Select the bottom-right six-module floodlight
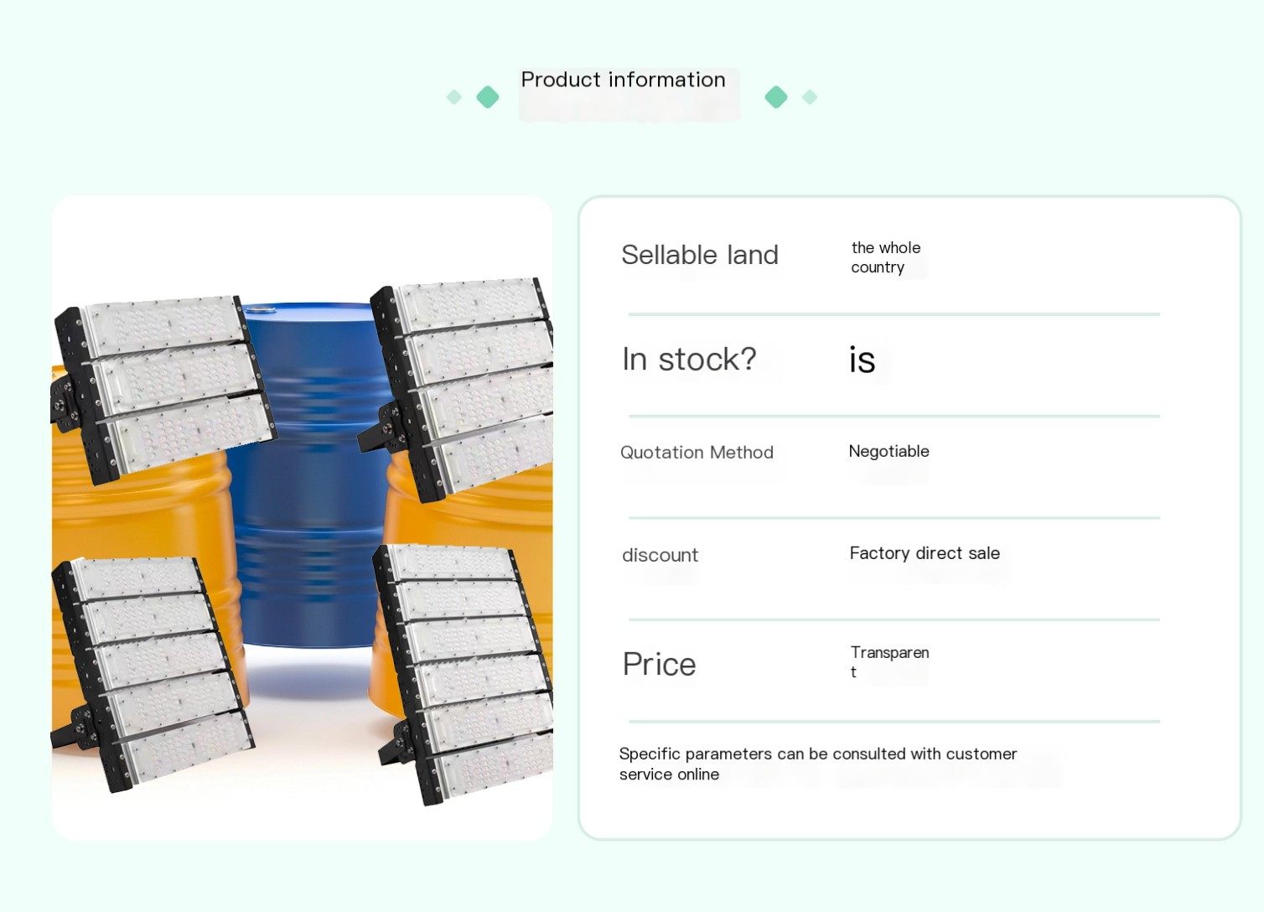Image resolution: width=1264 pixels, height=912 pixels. [464, 675]
